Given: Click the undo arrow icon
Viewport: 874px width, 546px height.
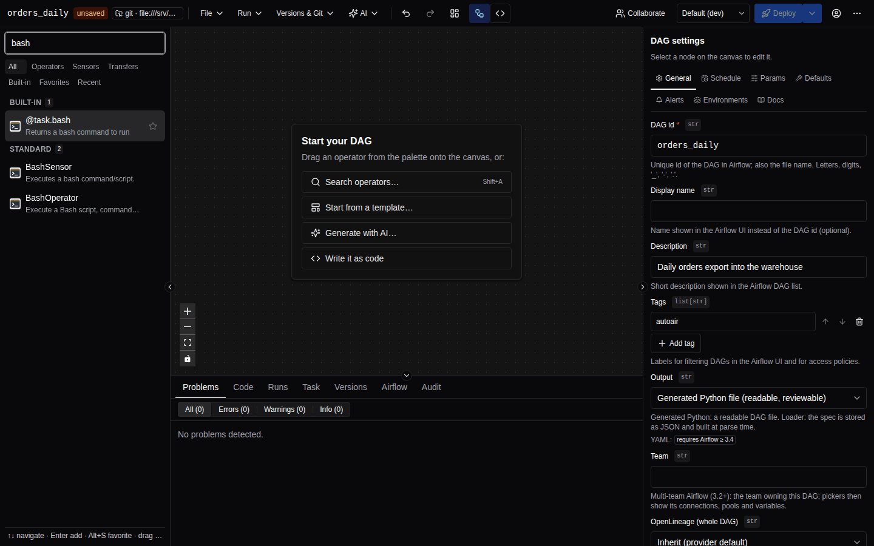Looking at the screenshot, I should [x=406, y=13].
